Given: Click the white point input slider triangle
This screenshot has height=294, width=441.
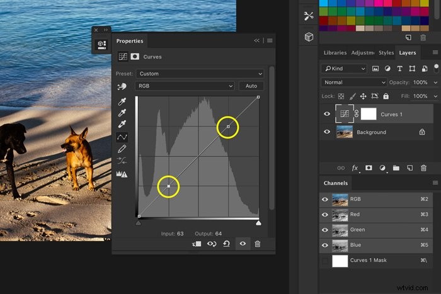Looking at the screenshot, I should pyautogui.click(x=258, y=223).
